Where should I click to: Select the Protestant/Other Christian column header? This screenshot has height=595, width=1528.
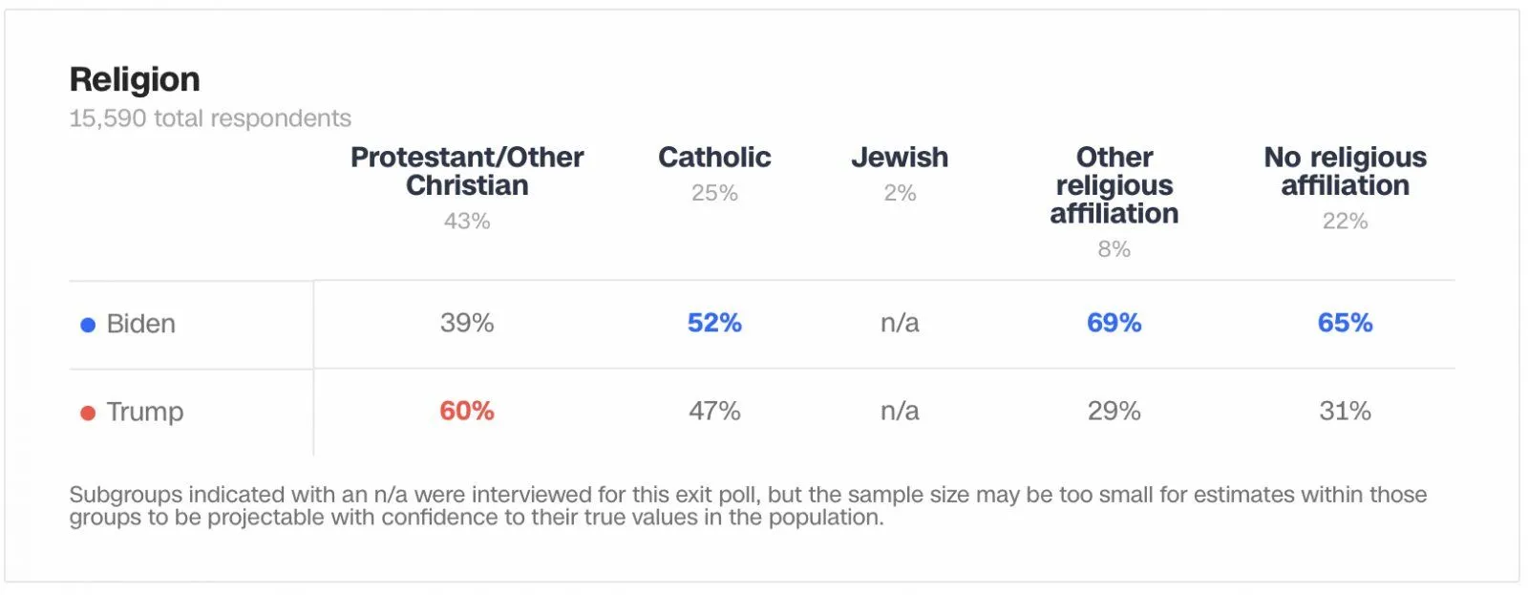[x=467, y=171]
